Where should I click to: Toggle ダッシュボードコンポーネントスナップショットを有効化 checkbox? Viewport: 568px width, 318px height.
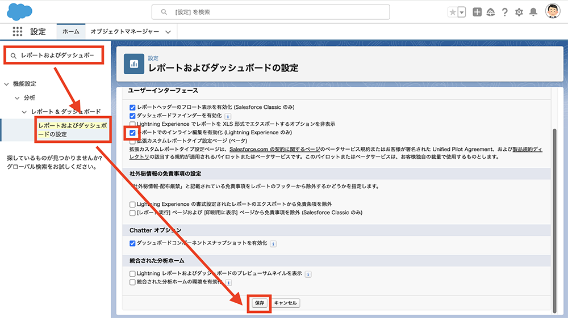click(132, 243)
